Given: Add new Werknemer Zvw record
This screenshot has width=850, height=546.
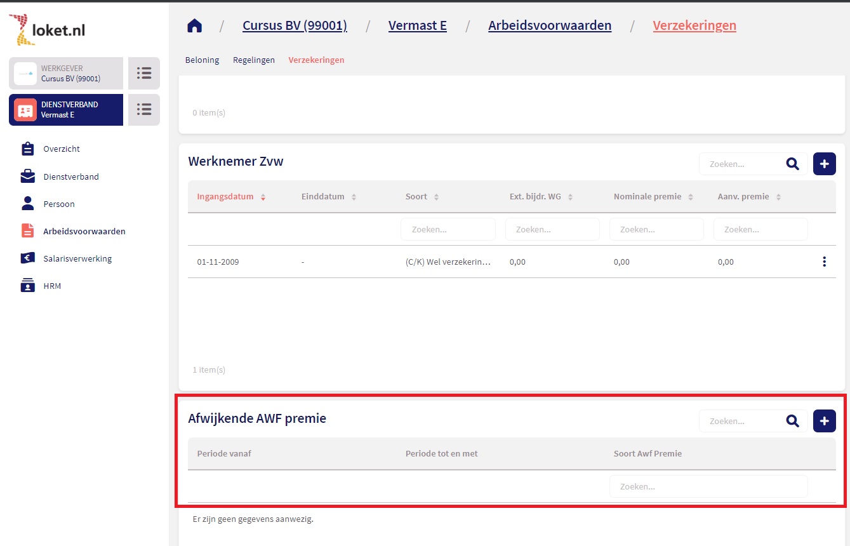Looking at the screenshot, I should click(x=824, y=164).
